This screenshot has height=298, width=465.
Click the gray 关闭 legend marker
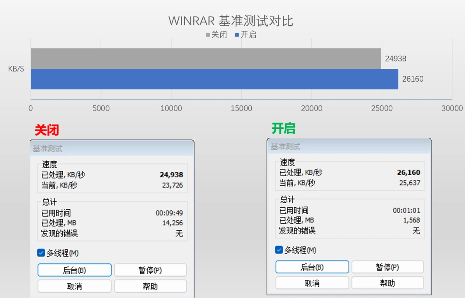(x=208, y=35)
